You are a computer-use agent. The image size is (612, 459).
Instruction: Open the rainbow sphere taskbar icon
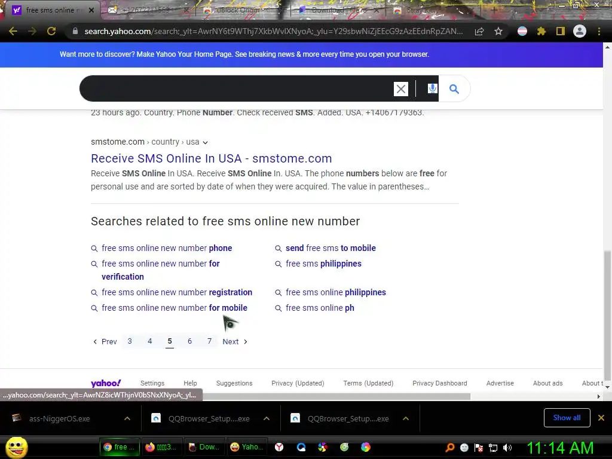tap(365, 447)
